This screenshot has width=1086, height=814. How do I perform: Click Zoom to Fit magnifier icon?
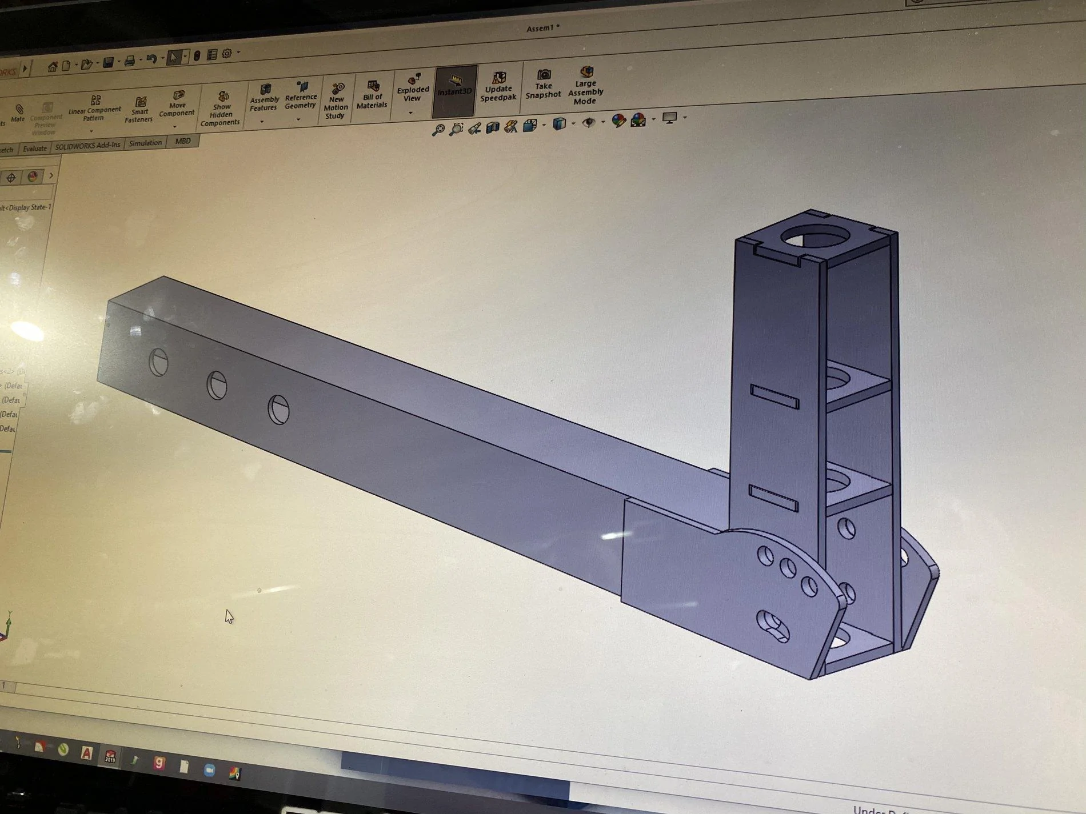438,130
